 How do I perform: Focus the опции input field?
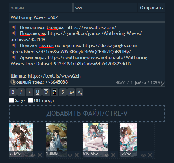(41, 8)
